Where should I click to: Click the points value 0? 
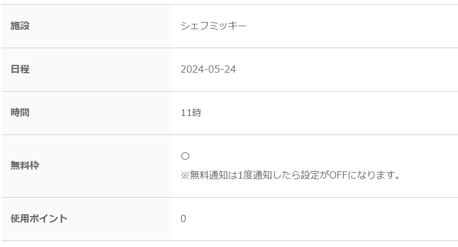coord(183,218)
